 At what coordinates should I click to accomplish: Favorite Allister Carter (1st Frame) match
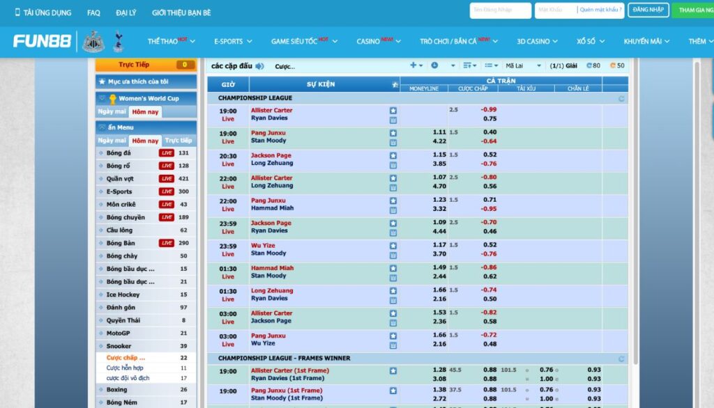click(x=393, y=371)
